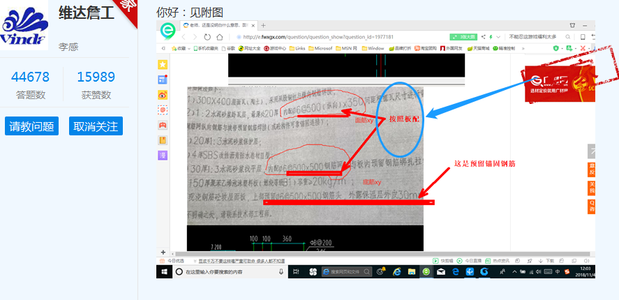
Task: Click the 热点资讯 status bar item
Action: pyautogui.click(x=498, y=261)
